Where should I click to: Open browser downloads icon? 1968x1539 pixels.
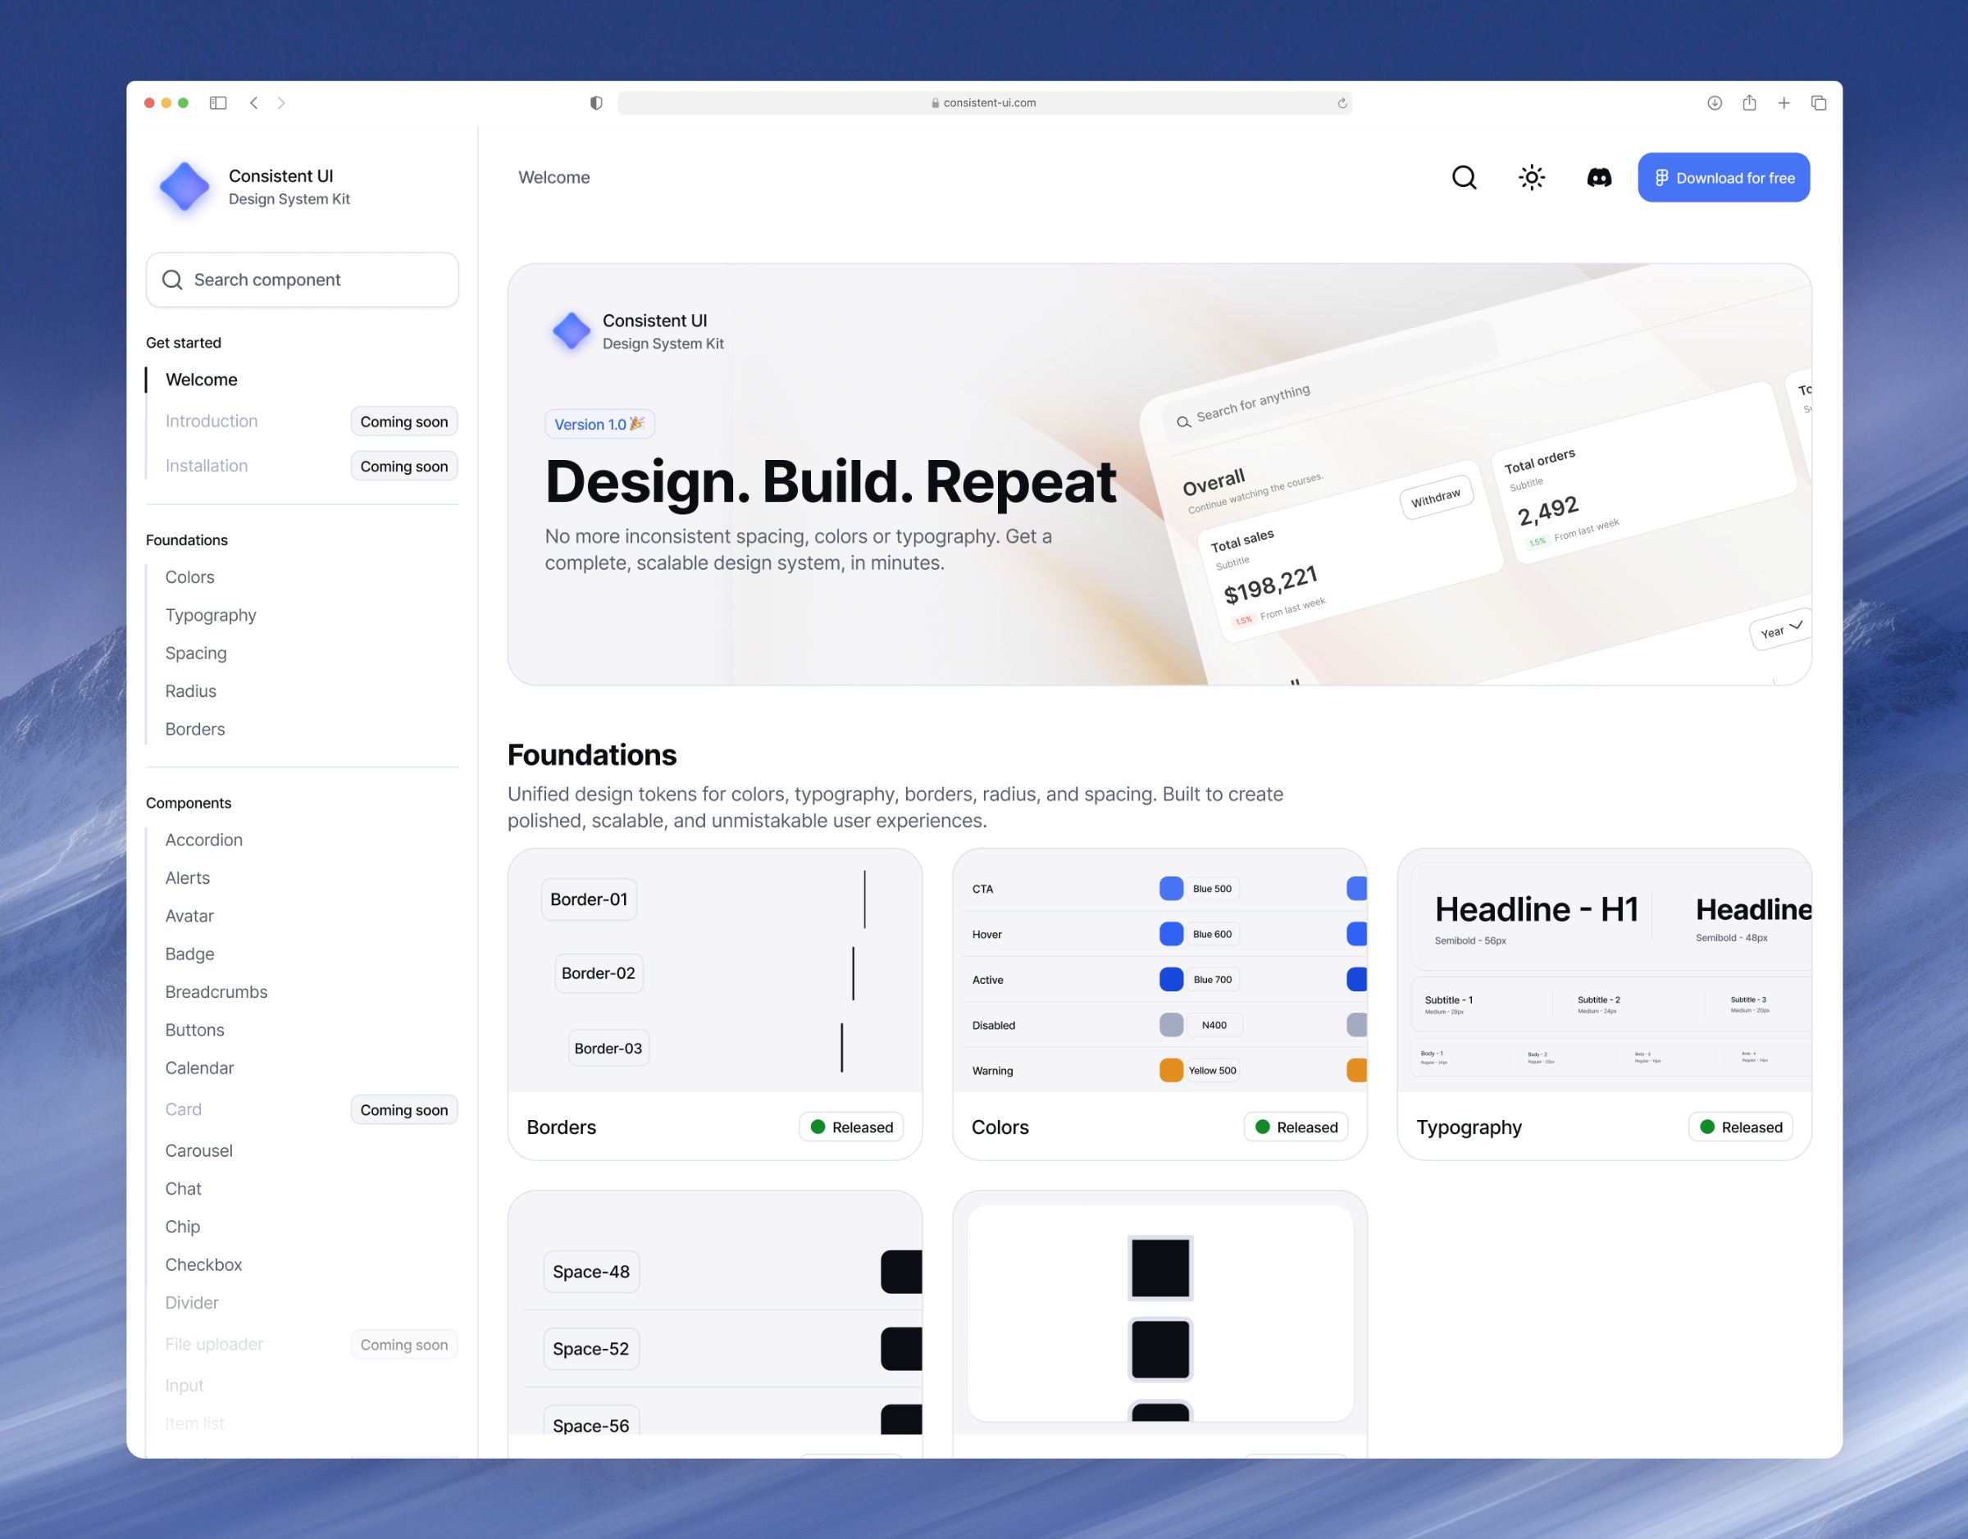click(1714, 102)
